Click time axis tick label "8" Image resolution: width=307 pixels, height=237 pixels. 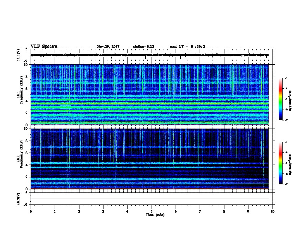pyautogui.click(x=224, y=211)
